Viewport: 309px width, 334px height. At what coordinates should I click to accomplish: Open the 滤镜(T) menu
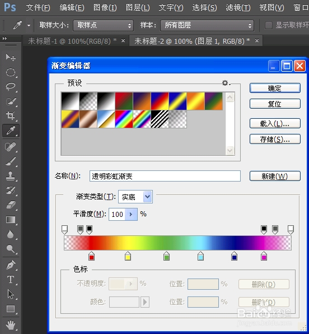click(x=238, y=8)
